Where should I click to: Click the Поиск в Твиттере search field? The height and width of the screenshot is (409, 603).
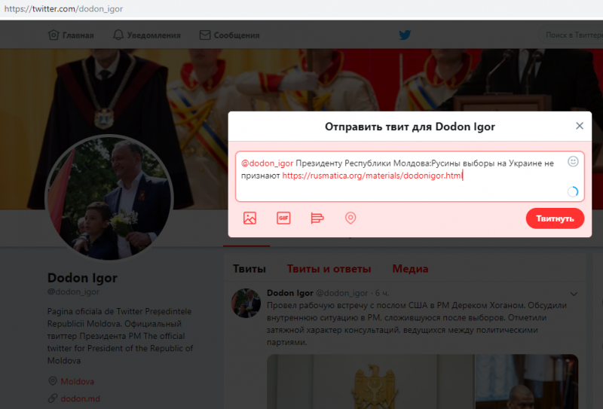pos(571,35)
